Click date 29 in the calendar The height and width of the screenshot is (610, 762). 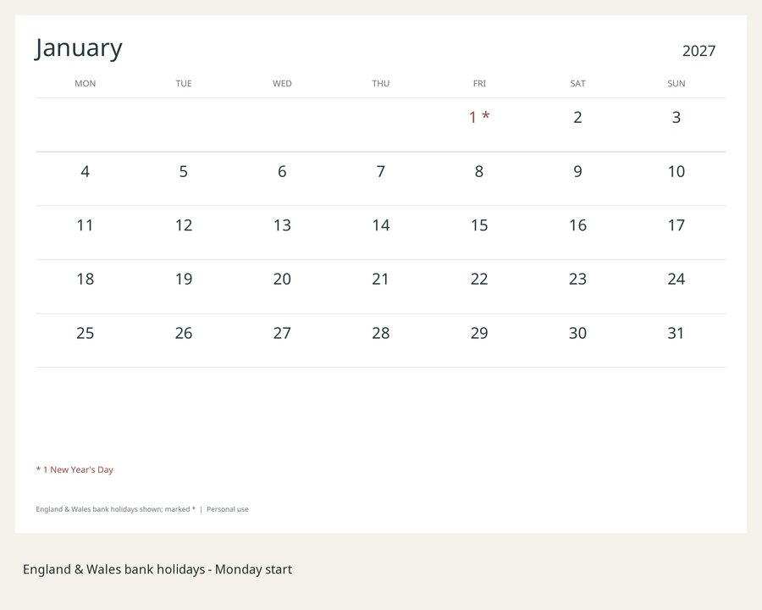point(479,333)
